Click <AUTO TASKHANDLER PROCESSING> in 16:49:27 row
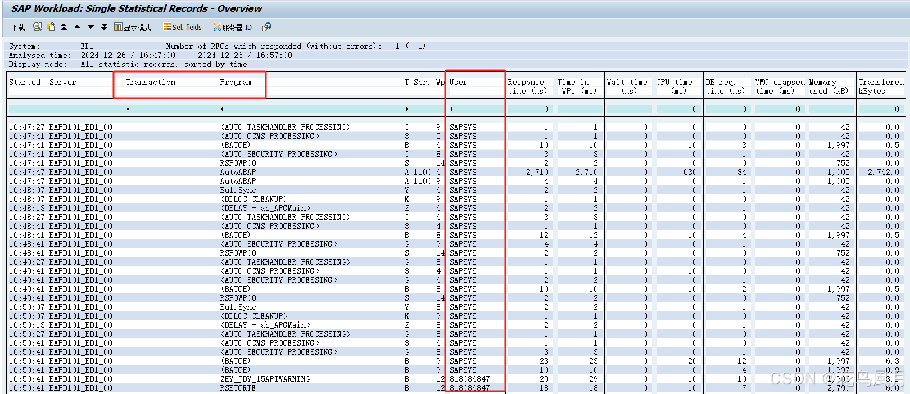910x394 pixels. click(x=285, y=262)
